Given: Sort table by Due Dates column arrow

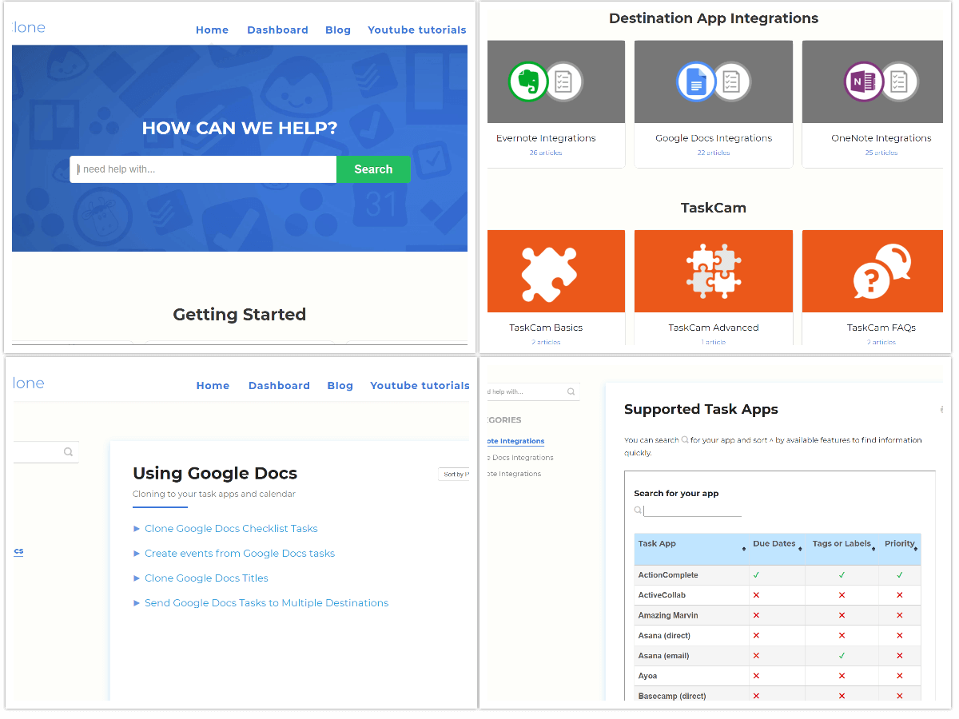Looking at the screenshot, I should (x=800, y=549).
